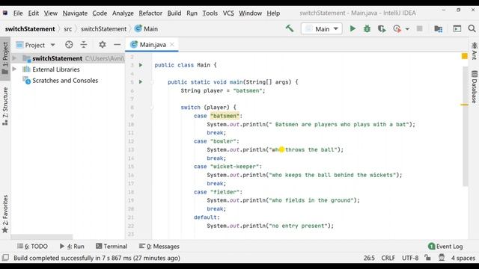Open the Project Structure icon

pos(439,28)
